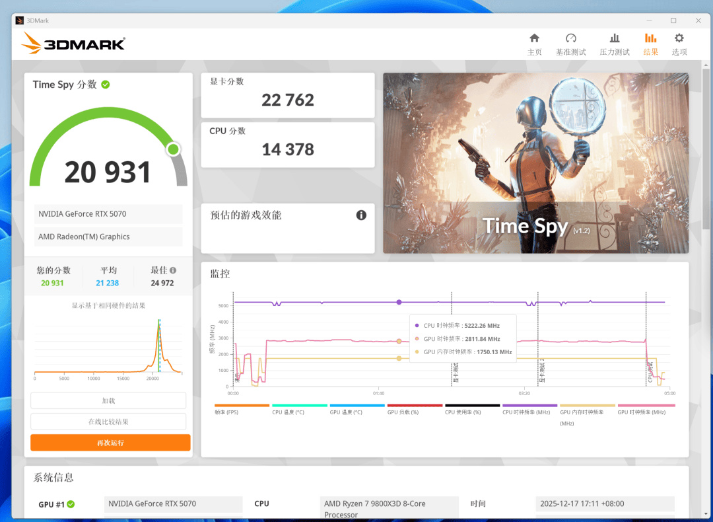Click the purple CPU clock marker on chart
The height and width of the screenshot is (522, 713).
coord(399,302)
